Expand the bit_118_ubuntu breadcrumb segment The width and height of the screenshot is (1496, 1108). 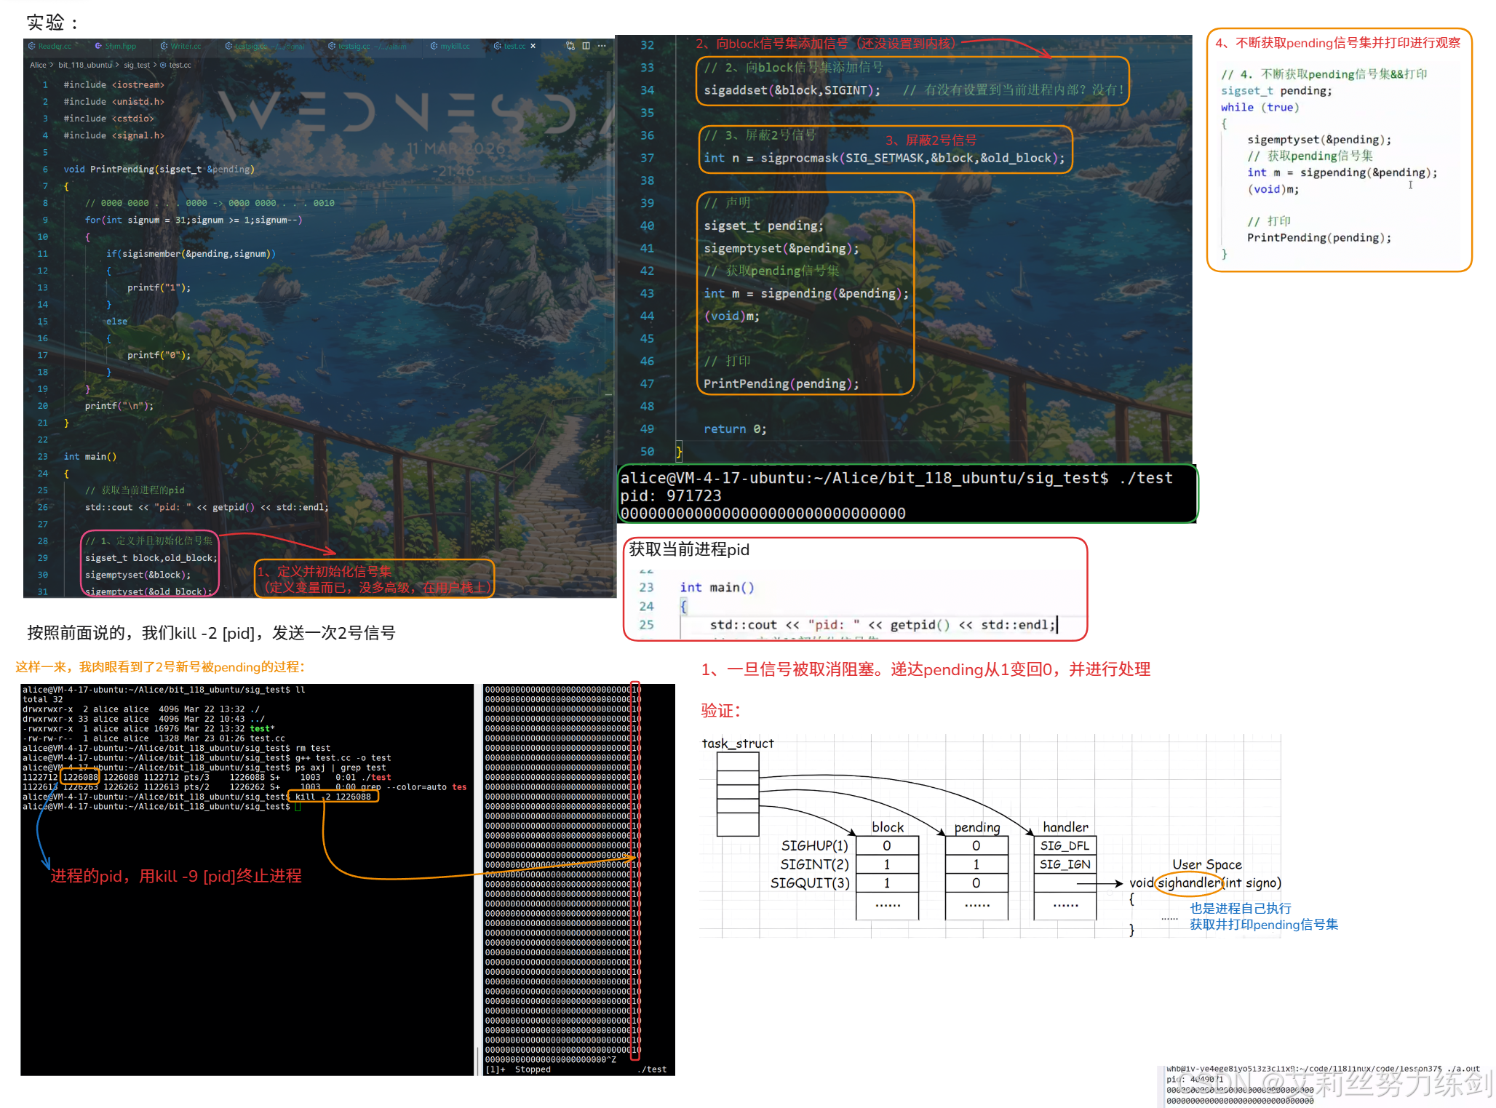point(84,65)
